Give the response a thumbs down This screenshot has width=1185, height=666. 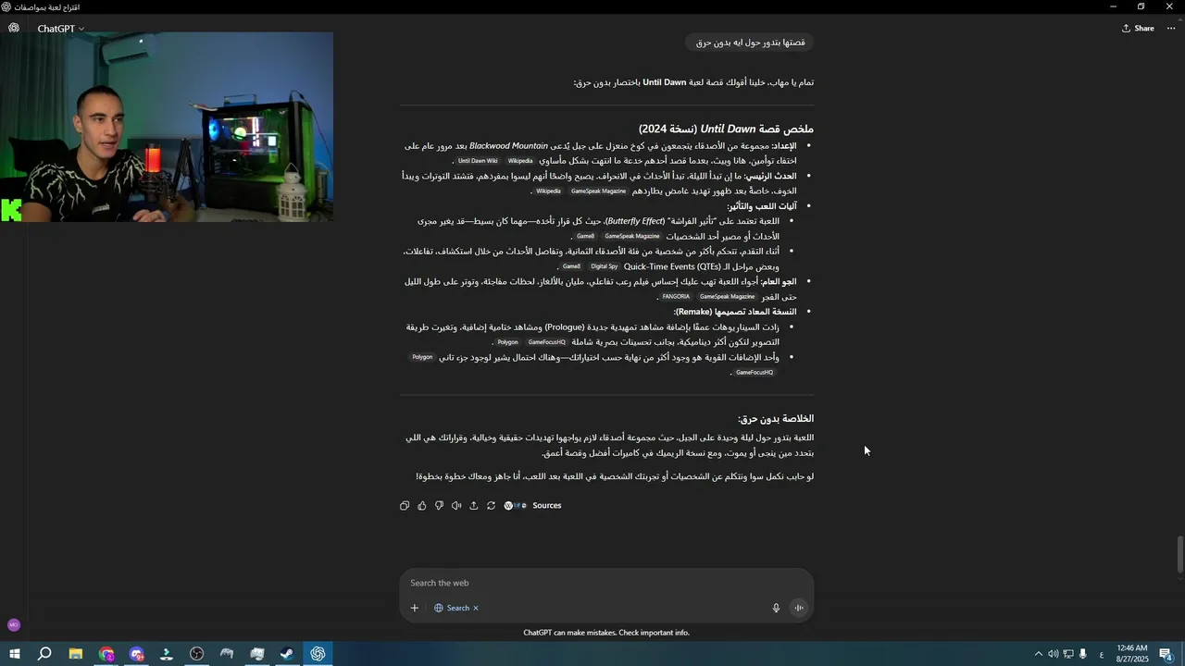click(x=439, y=506)
